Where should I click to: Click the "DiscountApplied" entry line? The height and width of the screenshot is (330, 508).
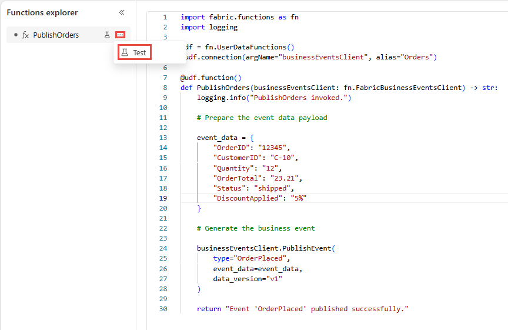tap(260, 198)
